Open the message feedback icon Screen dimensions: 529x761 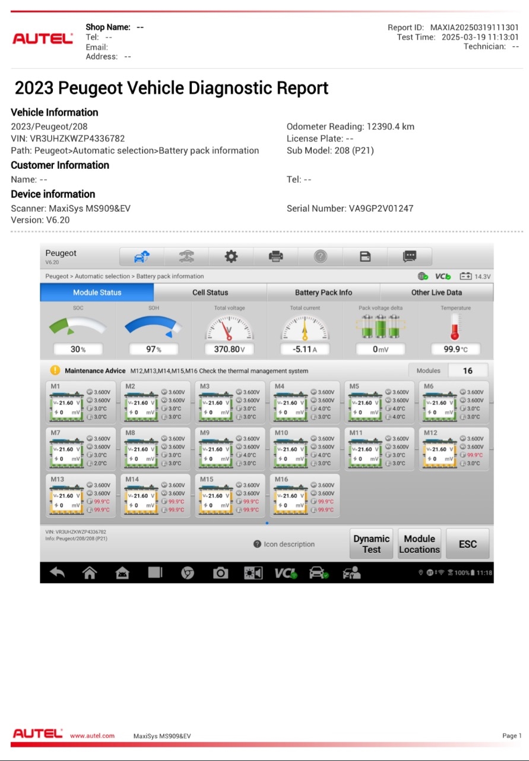(x=410, y=257)
